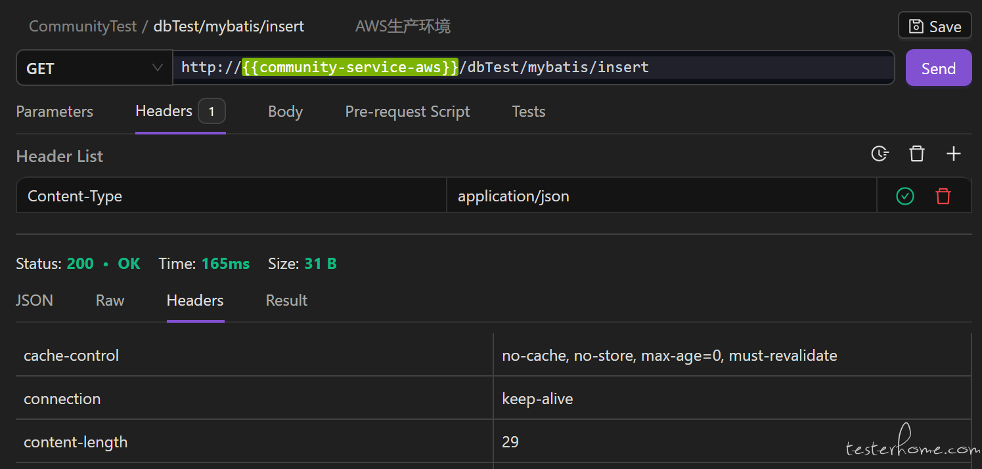Click the Status 200 OK text
This screenshot has width=982, height=469.
click(78, 264)
